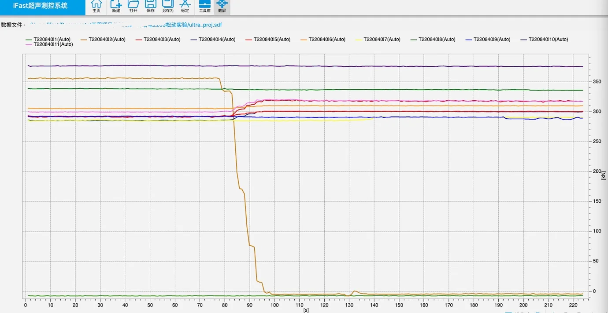The width and height of the screenshot is (608, 313).
Task: Take a screenshot with 截屏
Action: click(222, 7)
